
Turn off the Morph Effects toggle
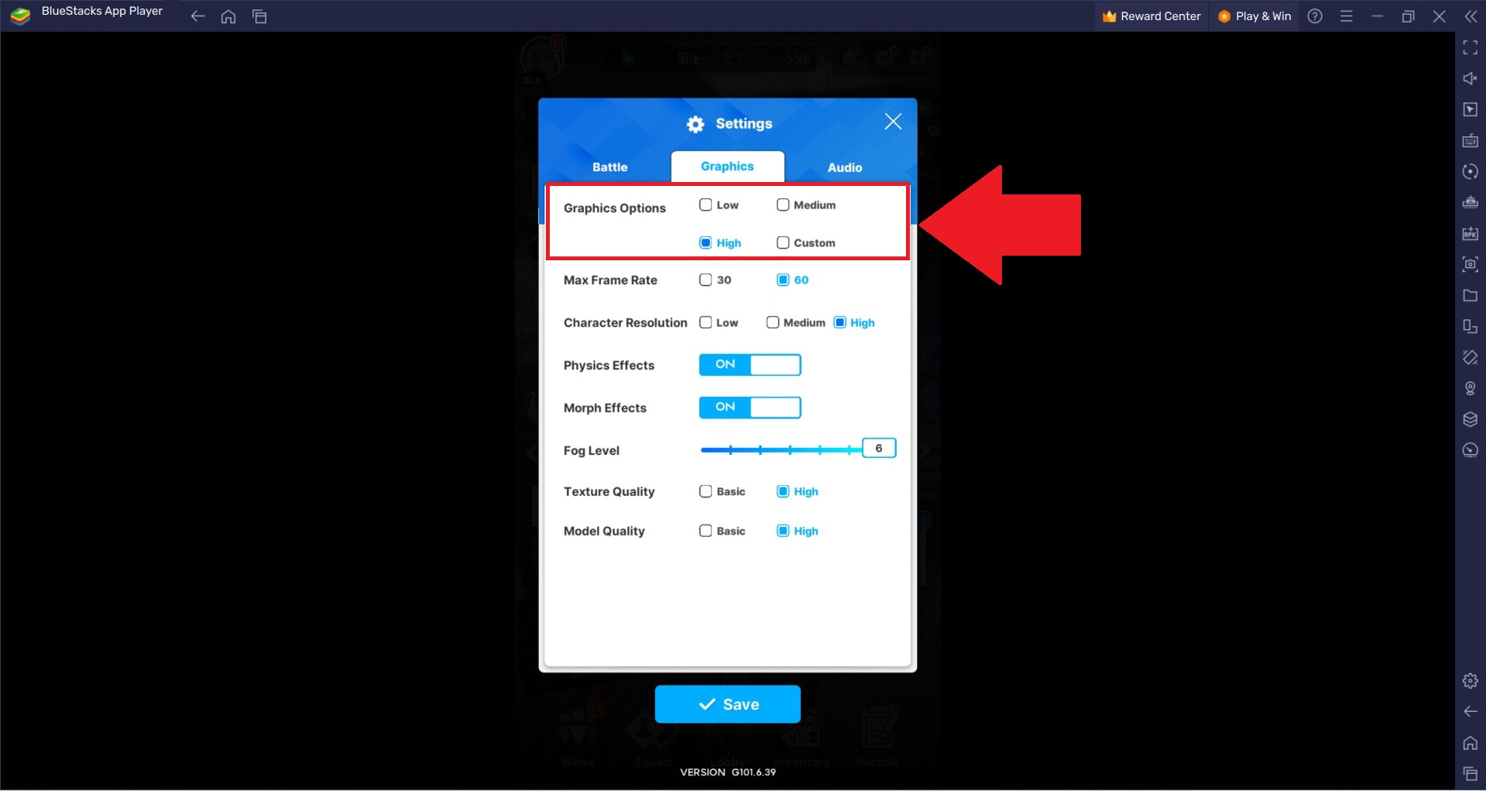point(750,408)
